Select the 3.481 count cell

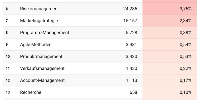(132, 45)
